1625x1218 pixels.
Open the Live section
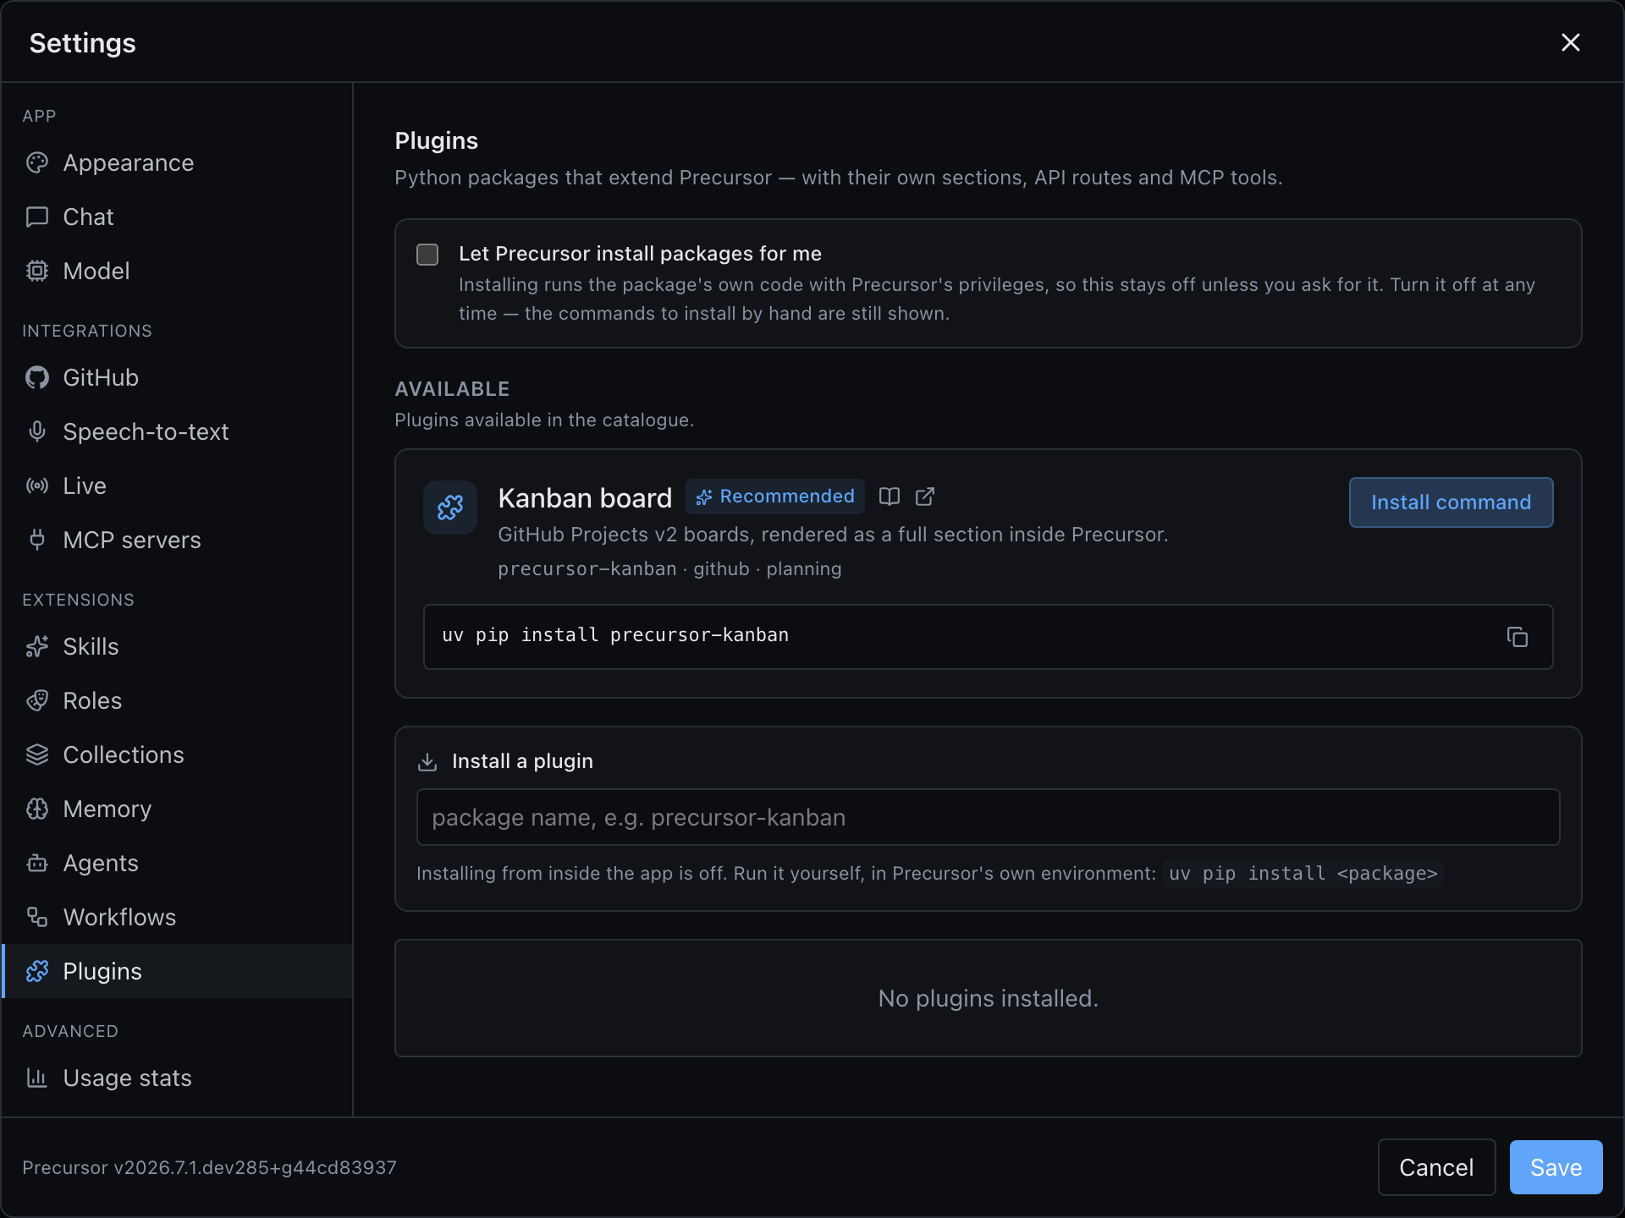point(177,486)
